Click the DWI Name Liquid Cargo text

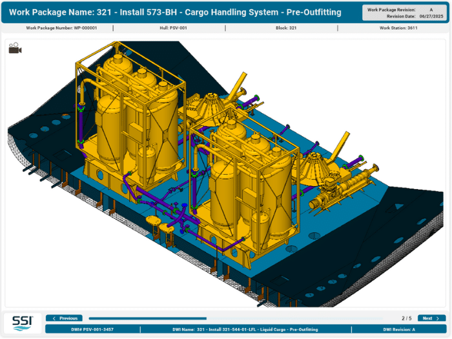(x=245, y=329)
